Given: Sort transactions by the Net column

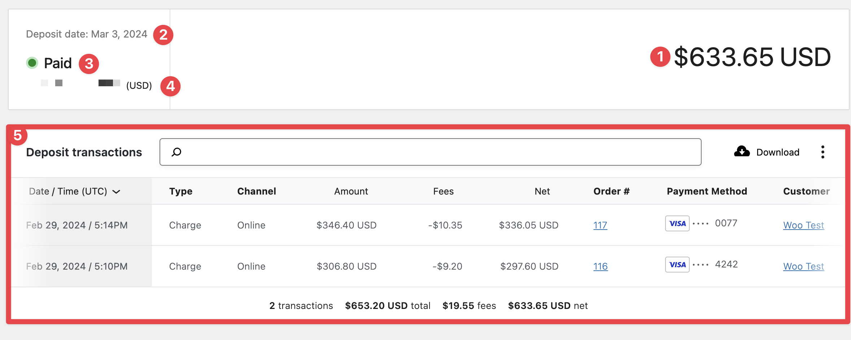Looking at the screenshot, I should tap(542, 191).
